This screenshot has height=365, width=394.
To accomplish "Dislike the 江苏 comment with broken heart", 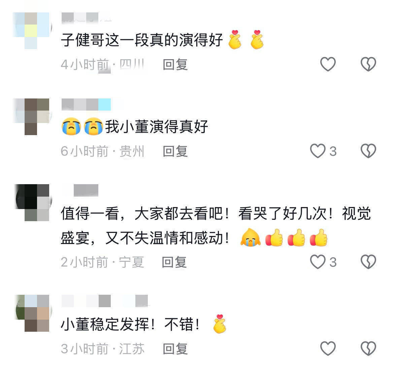I will coord(368,349).
